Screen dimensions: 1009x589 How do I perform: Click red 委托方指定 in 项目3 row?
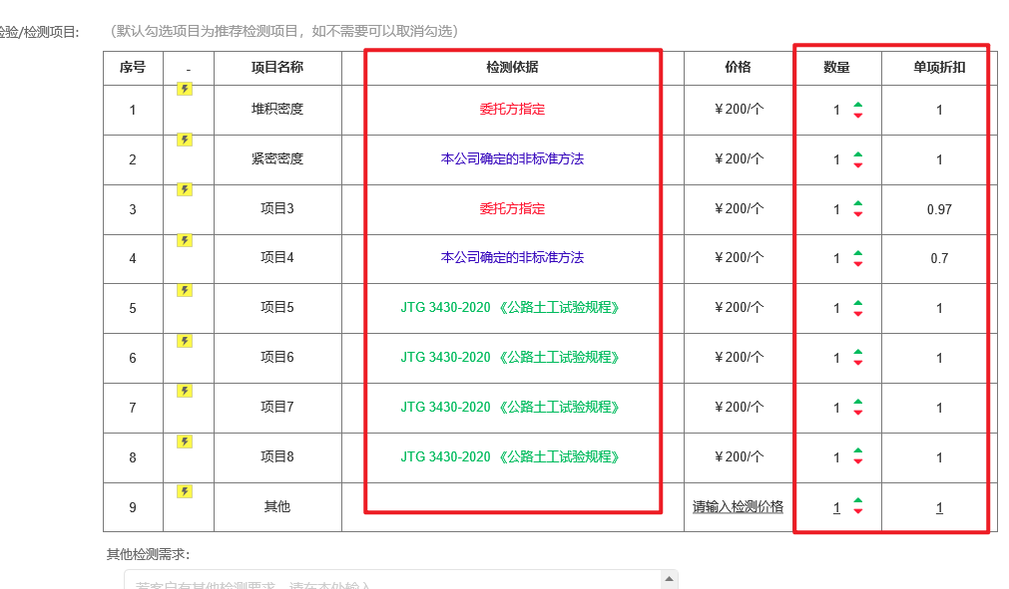512,208
